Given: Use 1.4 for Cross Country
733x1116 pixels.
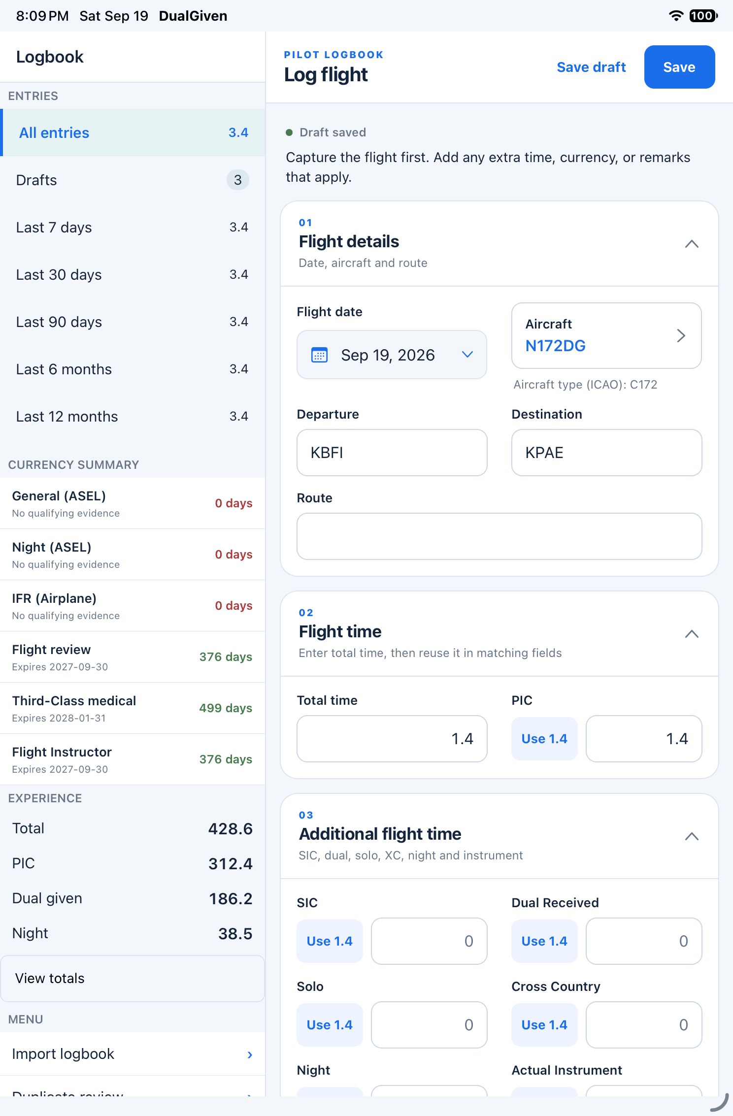Looking at the screenshot, I should click(544, 1025).
